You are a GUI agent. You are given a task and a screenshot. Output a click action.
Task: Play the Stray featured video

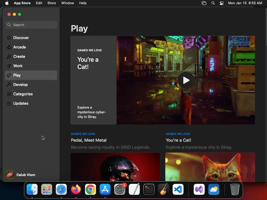[186, 80]
